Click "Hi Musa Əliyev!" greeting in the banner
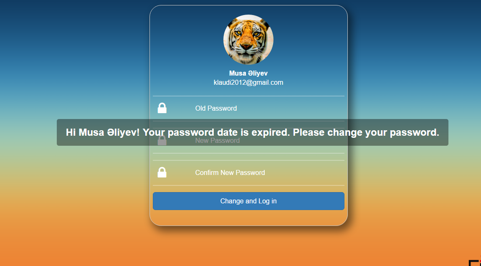 (103, 132)
